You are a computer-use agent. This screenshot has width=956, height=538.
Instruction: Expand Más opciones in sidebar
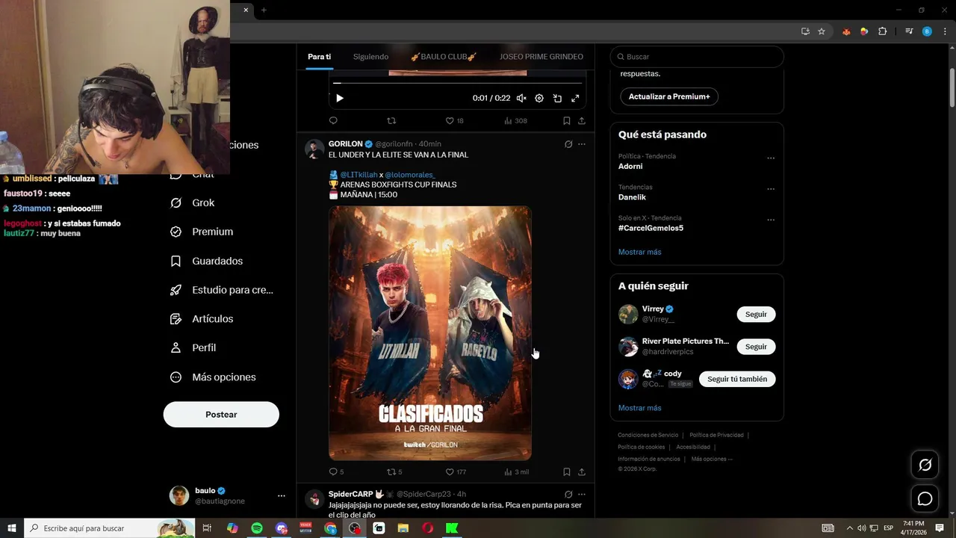[x=213, y=377]
